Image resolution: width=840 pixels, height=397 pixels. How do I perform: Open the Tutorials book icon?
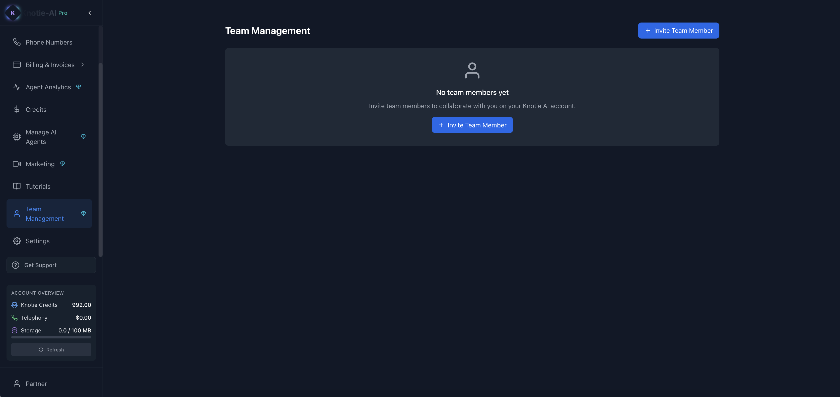17,186
